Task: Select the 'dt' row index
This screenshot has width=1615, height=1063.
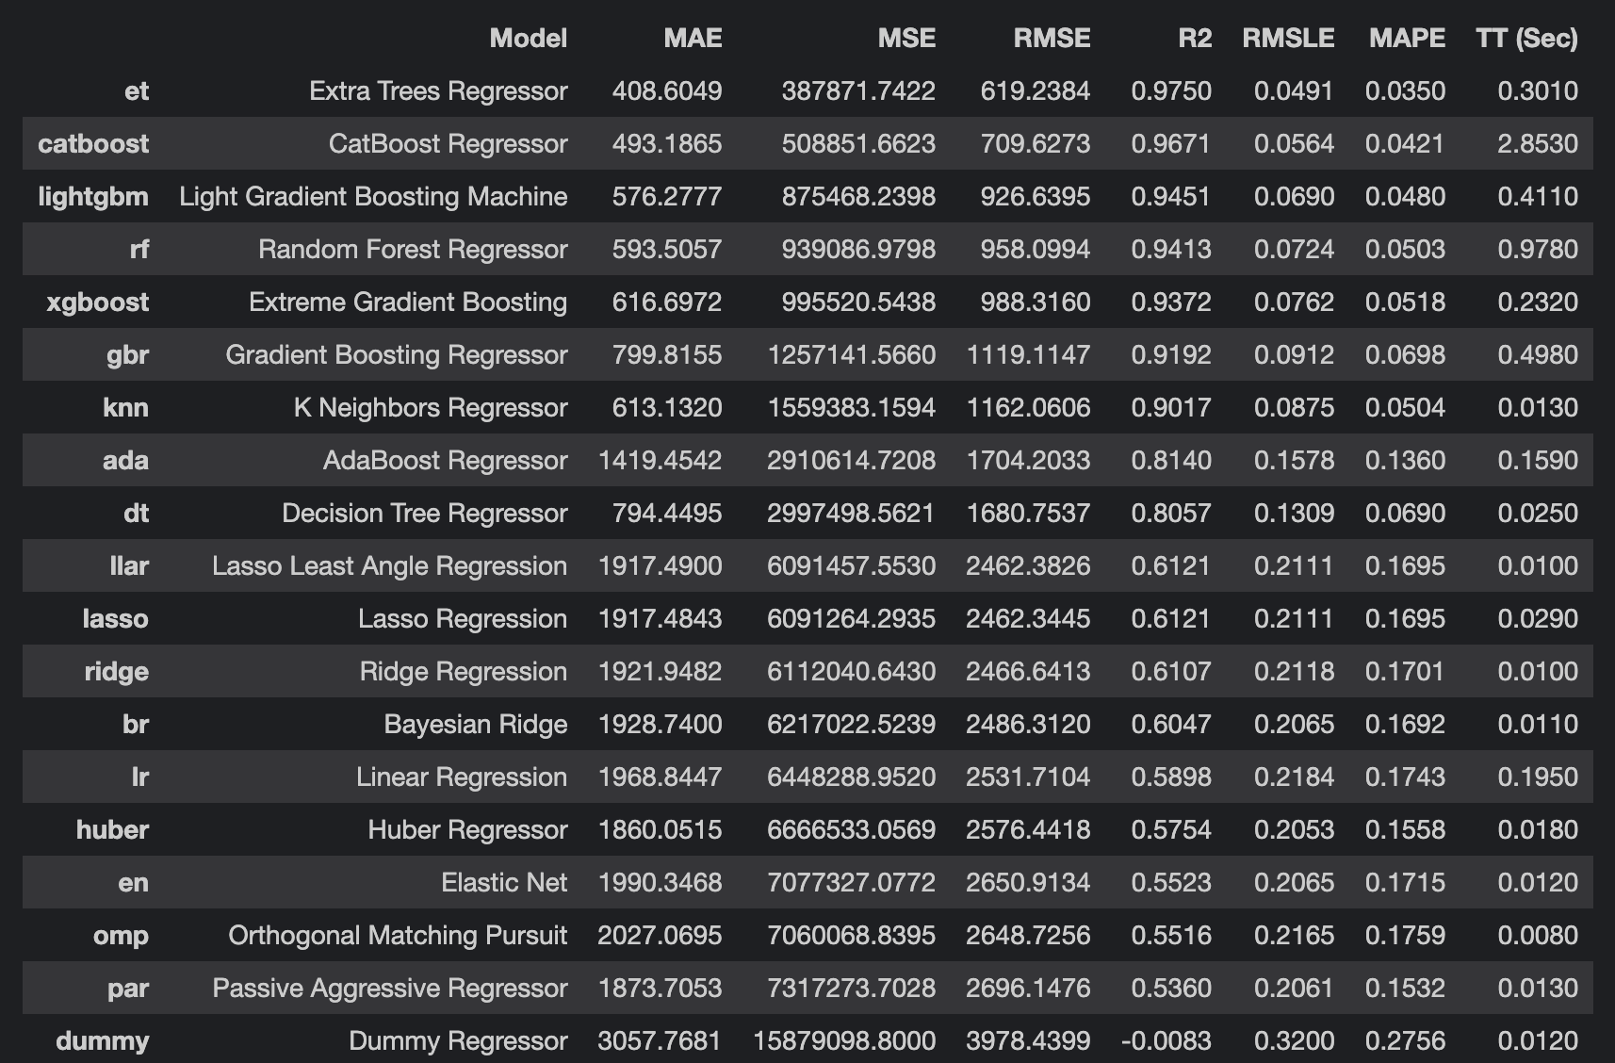Action: (137, 513)
